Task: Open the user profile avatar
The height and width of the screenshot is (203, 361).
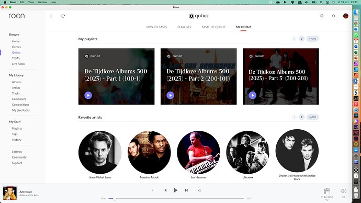Action: (346, 16)
